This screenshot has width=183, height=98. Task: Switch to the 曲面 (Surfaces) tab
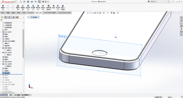(13, 13)
